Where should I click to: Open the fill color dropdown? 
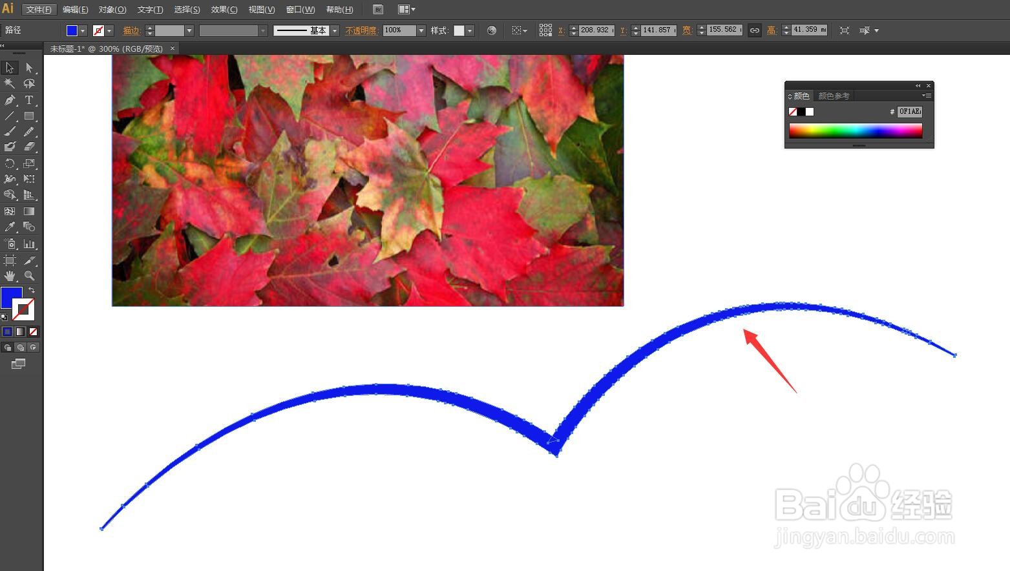click(x=83, y=31)
